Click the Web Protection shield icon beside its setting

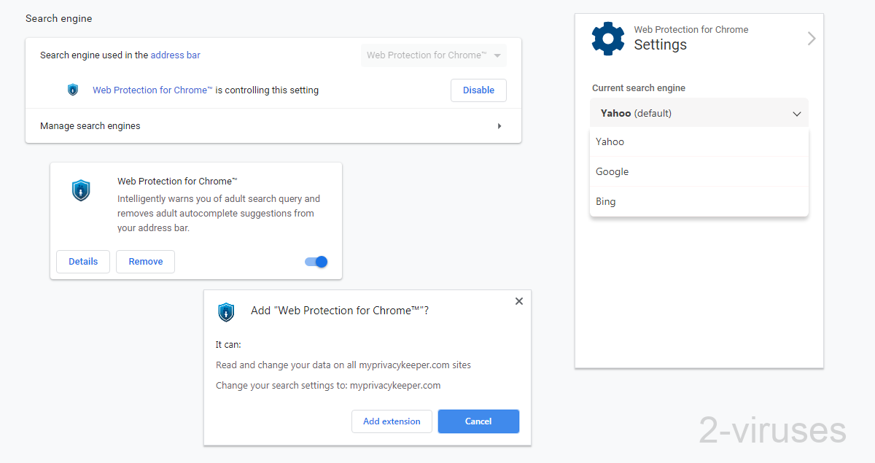point(73,90)
